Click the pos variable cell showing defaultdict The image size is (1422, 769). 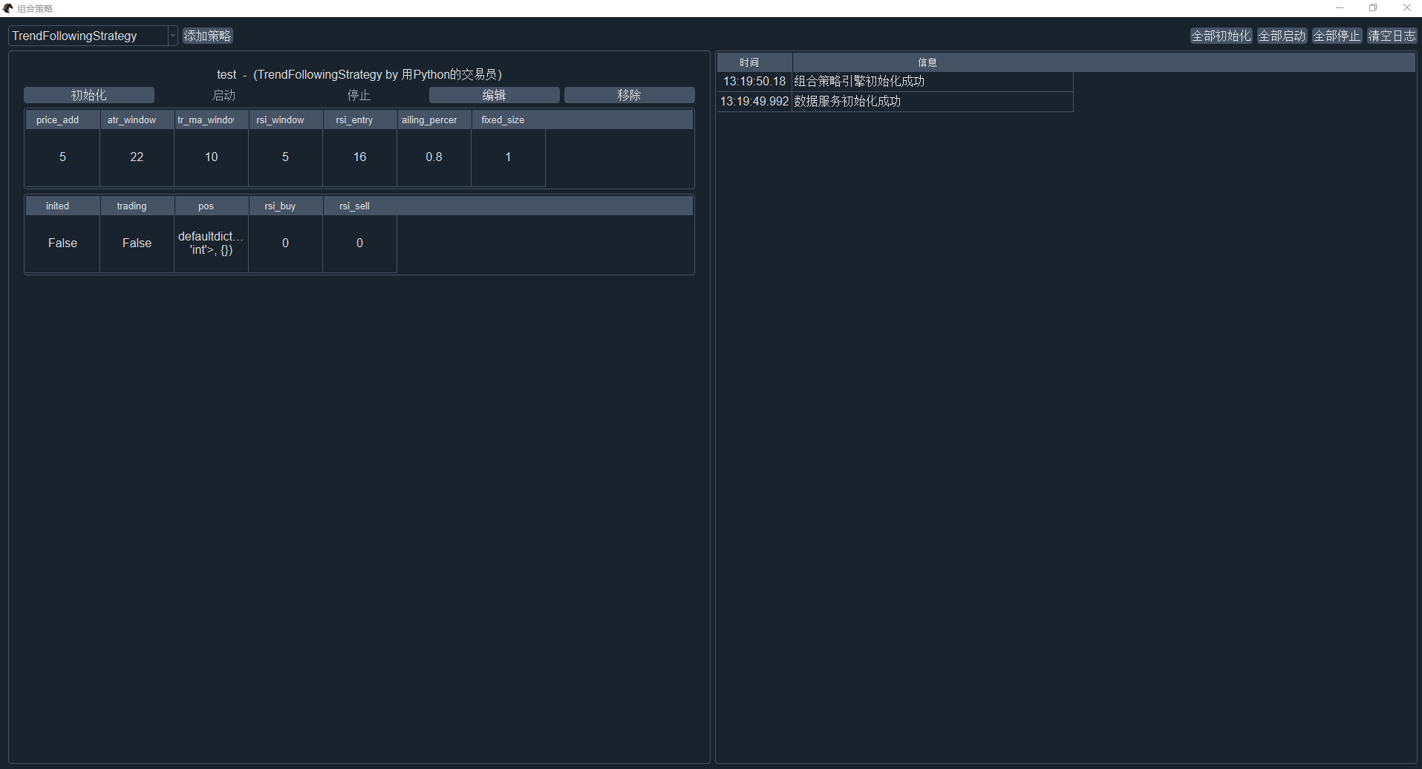pos(211,243)
